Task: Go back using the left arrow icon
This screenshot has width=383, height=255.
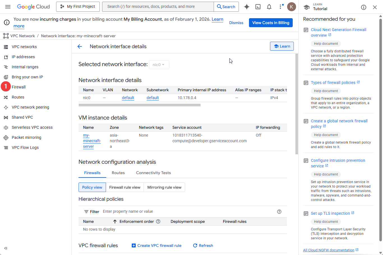Action: coord(80,46)
